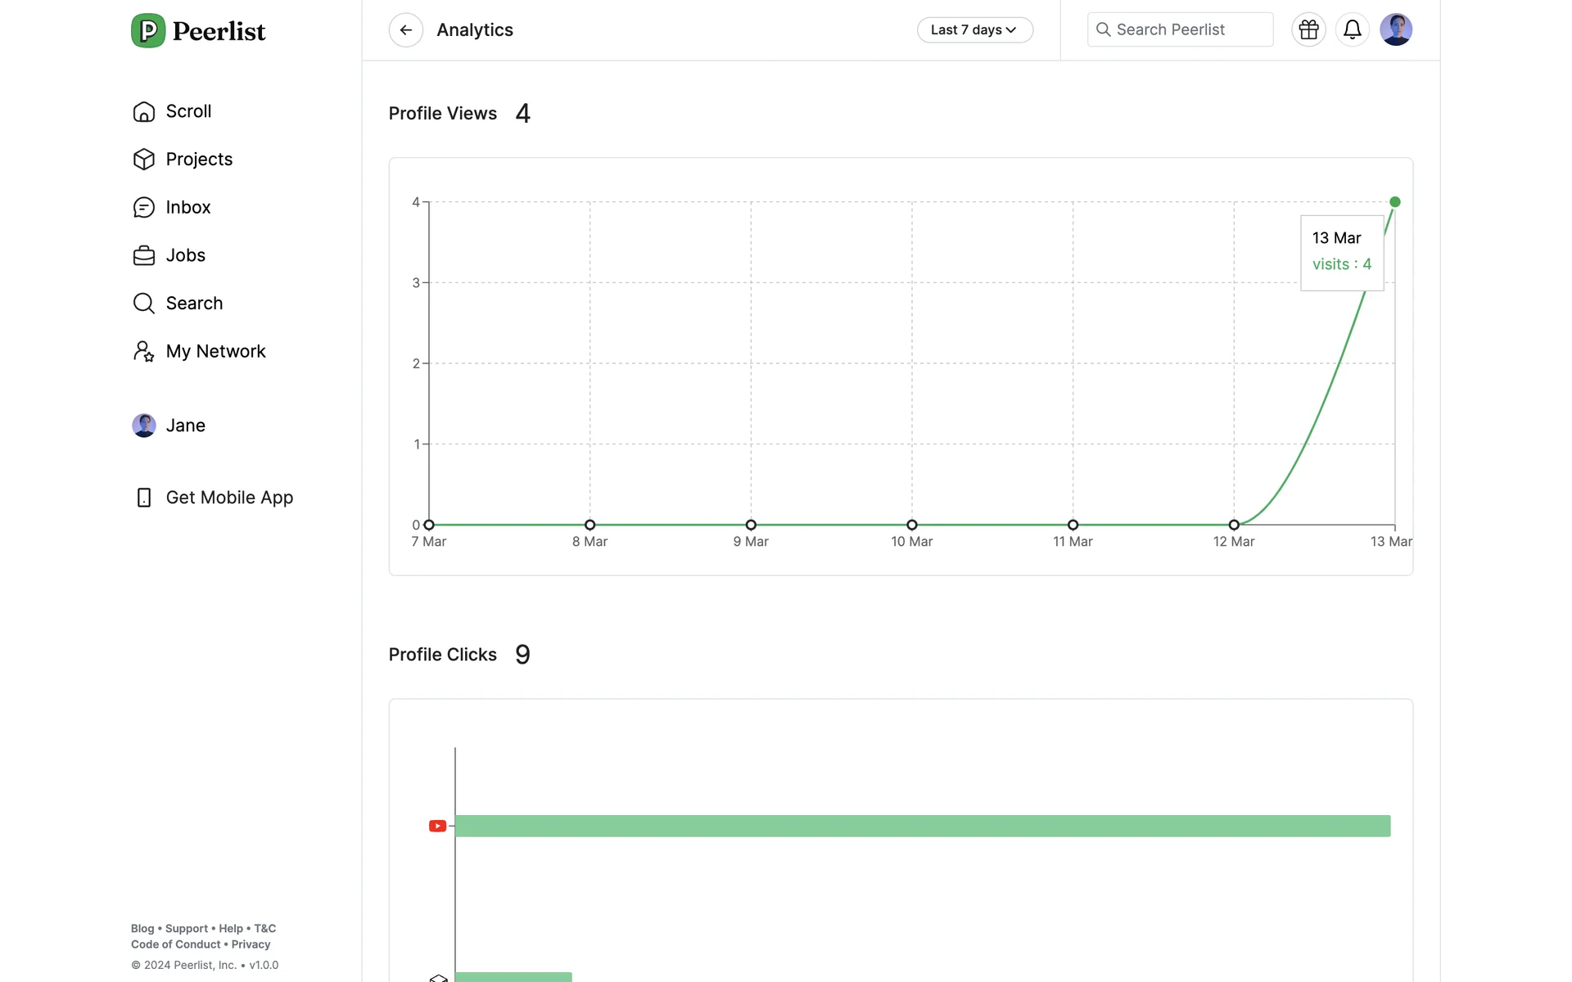This screenshot has width=1572, height=982.
Task: Open the Blog footer link
Action: coord(142,929)
